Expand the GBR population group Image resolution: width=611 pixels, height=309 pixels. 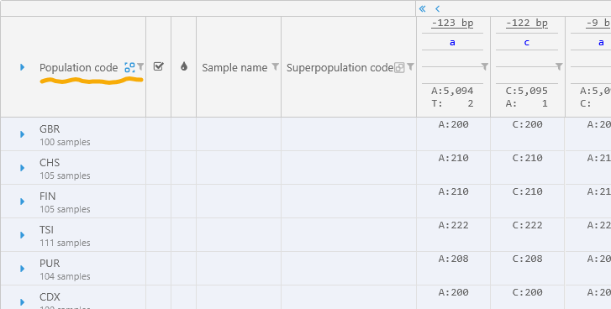[x=22, y=134]
